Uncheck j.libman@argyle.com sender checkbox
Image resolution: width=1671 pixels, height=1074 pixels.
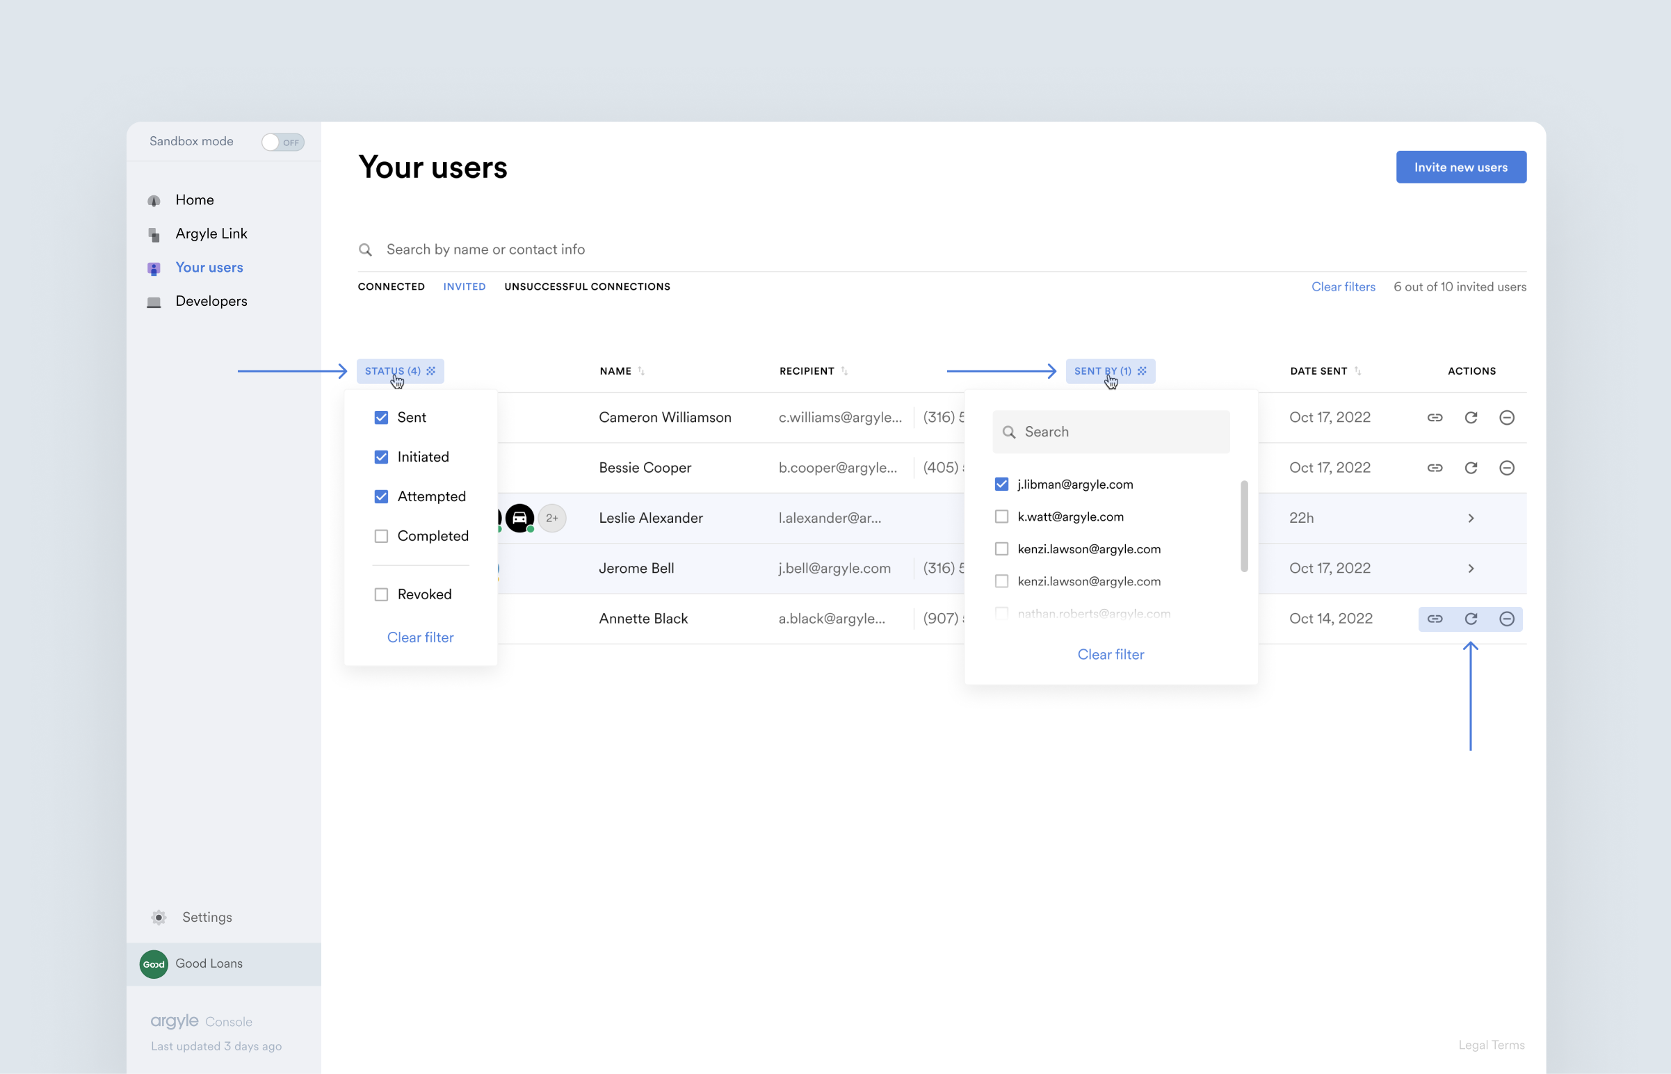pyautogui.click(x=1001, y=484)
